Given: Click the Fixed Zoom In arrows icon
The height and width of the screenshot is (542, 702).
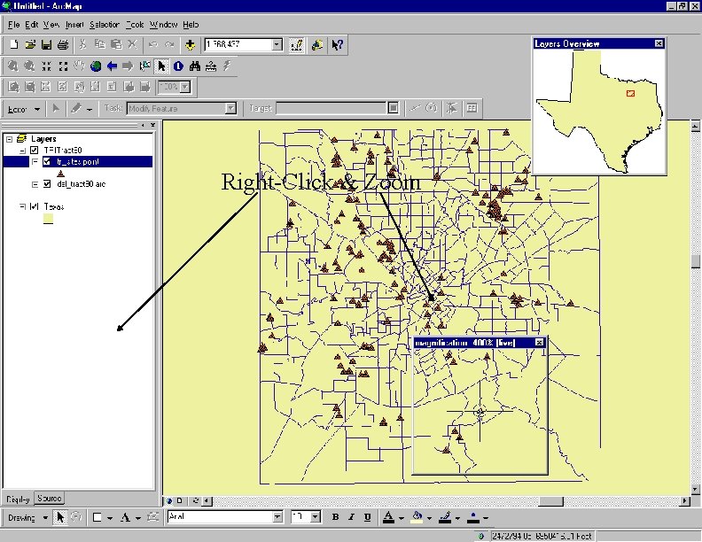Looking at the screenshot, I should (46, 66).
